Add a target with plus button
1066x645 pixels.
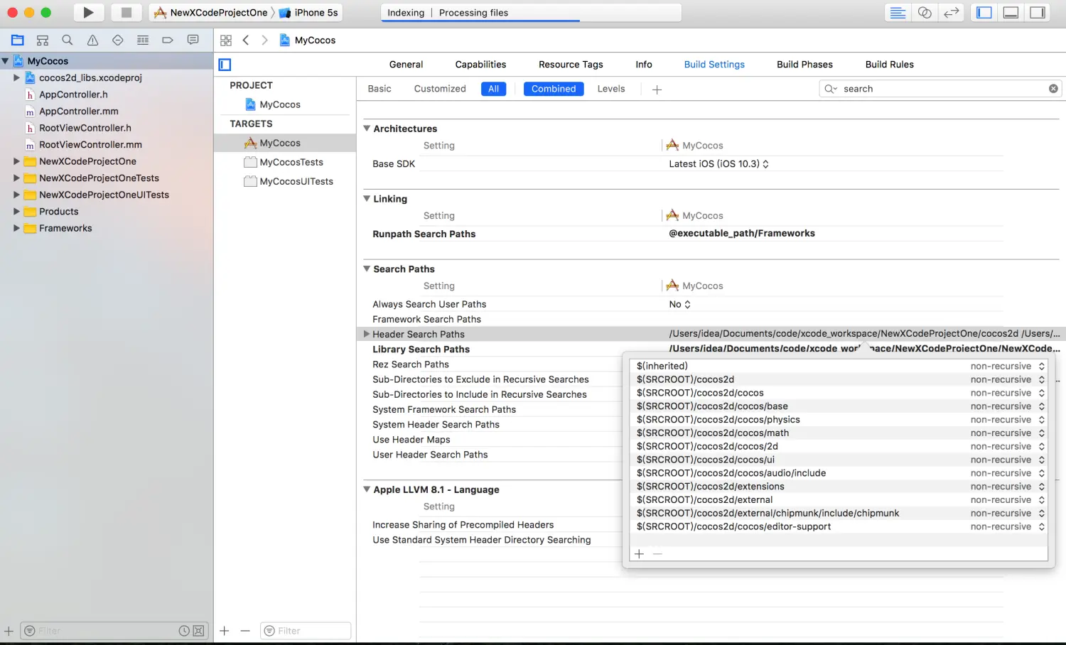coord(225,631)
